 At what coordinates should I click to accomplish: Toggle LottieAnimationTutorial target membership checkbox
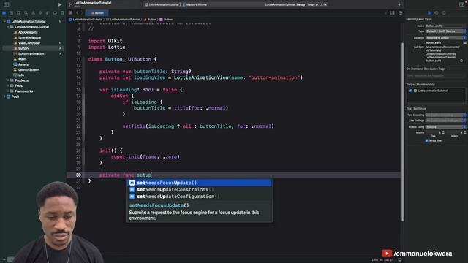coord(410,91)
